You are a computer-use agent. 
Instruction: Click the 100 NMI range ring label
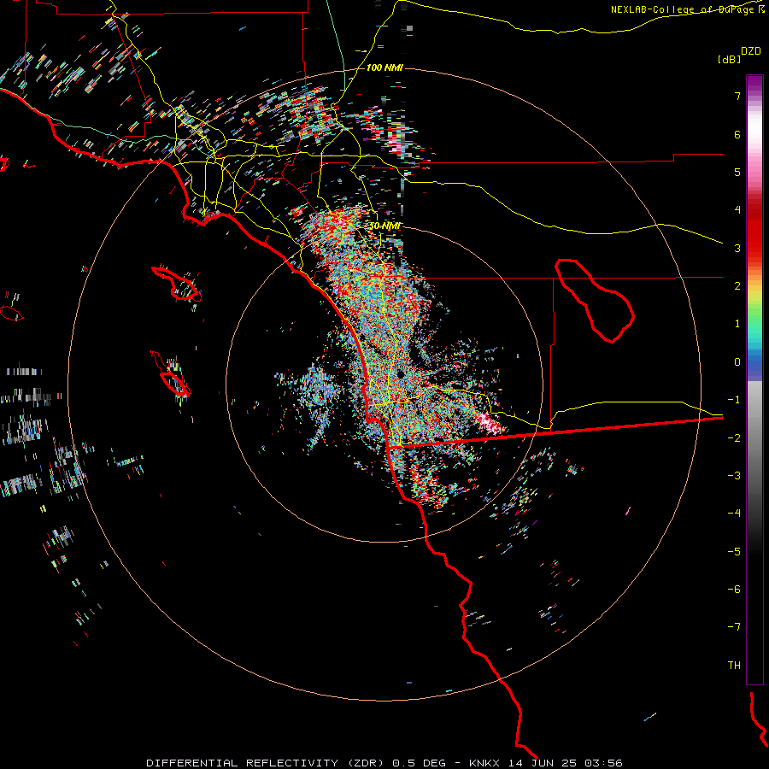tap(384, 68)
